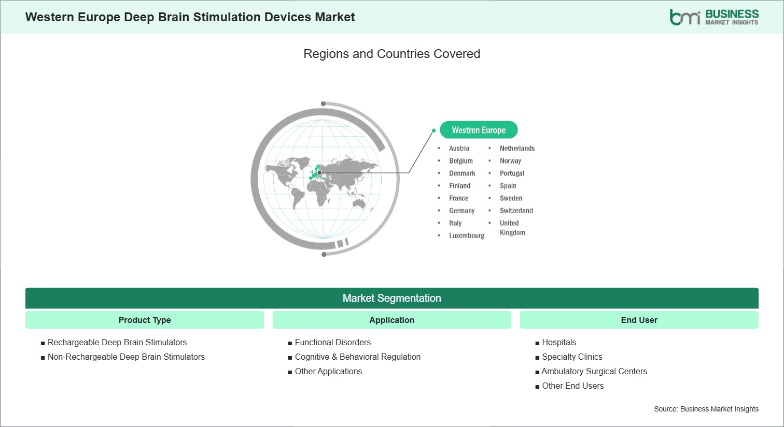The image size is (784, 427).
Task: Click Spain in the country list
Action: click(x=508, y=186)
